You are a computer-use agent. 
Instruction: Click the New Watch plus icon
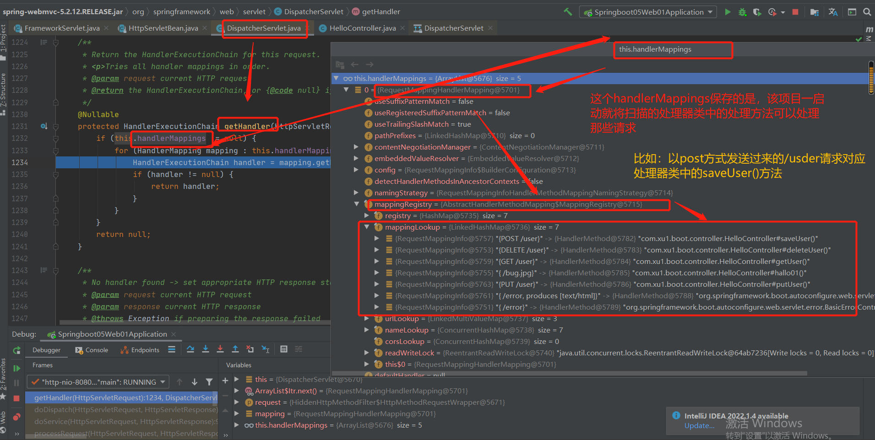(x=225, y=381)
